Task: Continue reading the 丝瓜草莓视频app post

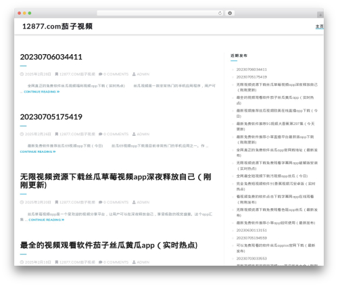Action: coord(47,220)
